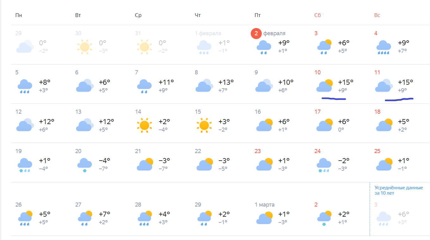Click the 'Сб' column header
Screen dimensions: 430x240
(317, 15)
